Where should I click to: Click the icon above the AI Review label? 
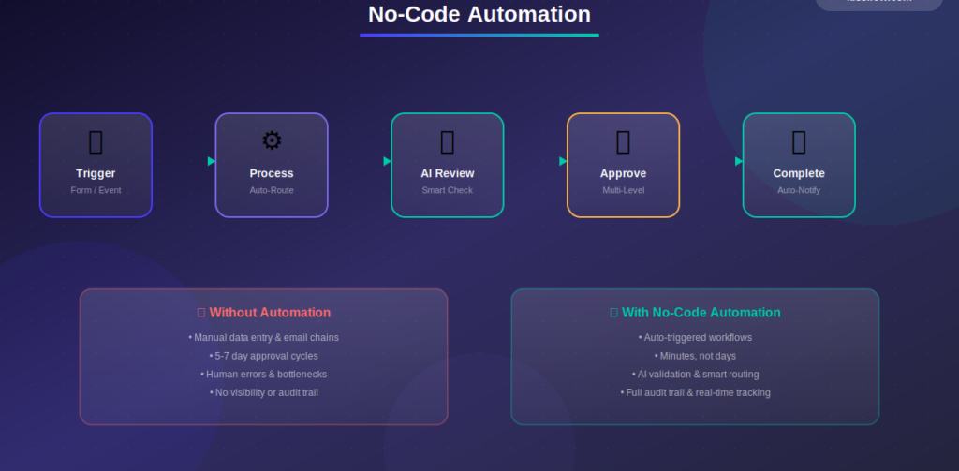pyautogui.click(x=447, y=142)
